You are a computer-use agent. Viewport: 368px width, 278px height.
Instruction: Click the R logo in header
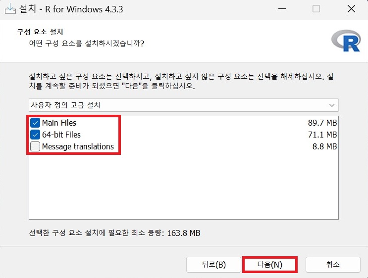pyautogui.click(x=346, y=41)
